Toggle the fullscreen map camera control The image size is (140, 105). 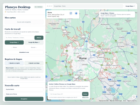pyautogui.click(x=134, y=97)
